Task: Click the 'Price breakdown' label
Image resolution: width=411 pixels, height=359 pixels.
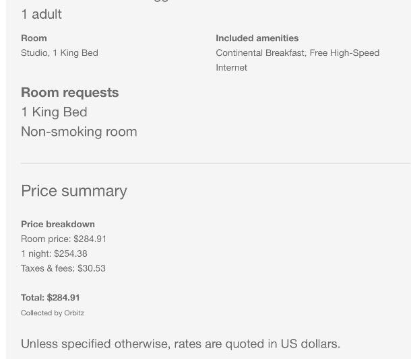Action: pos(58,224)
